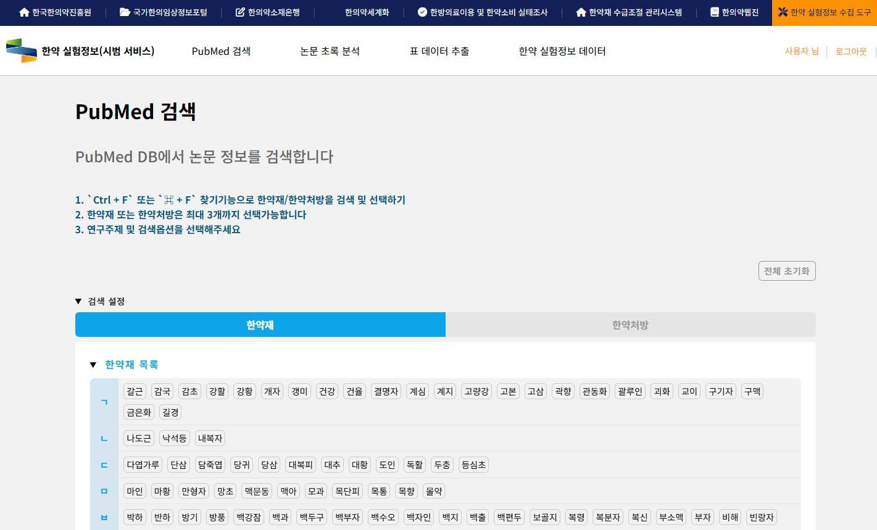
Task: Select the herb 길경
Action: [x=170, y=412]
